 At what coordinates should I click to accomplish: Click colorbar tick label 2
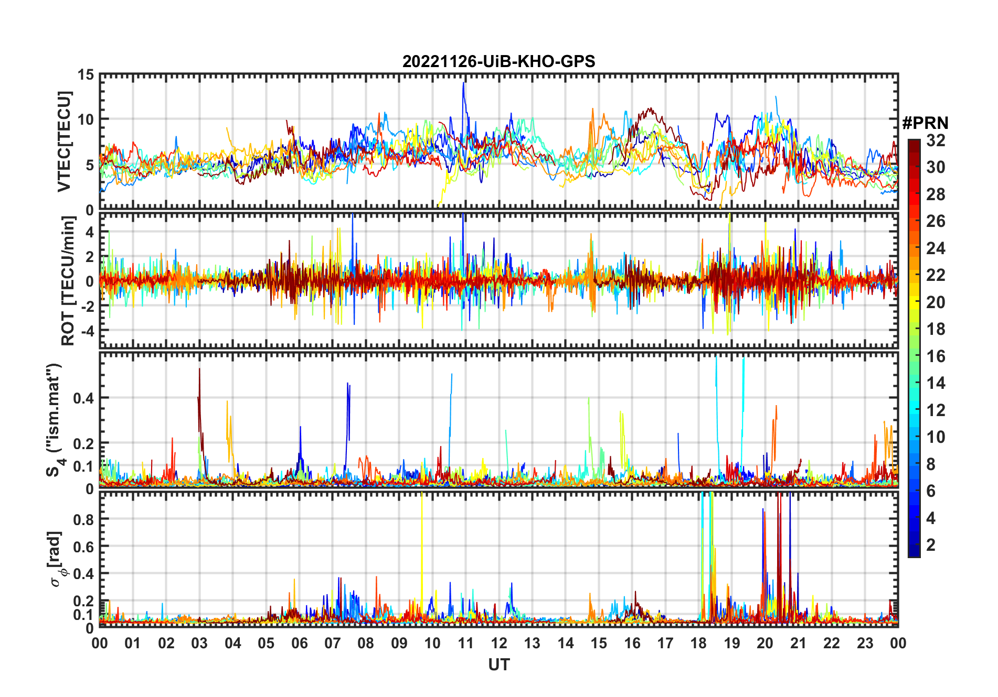tap(931, 545)
